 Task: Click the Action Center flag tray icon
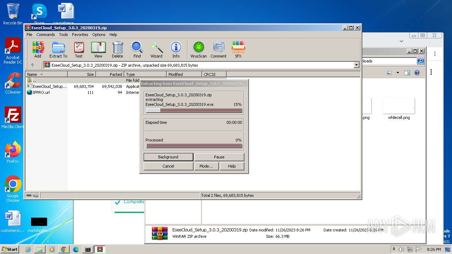(418, 249)
